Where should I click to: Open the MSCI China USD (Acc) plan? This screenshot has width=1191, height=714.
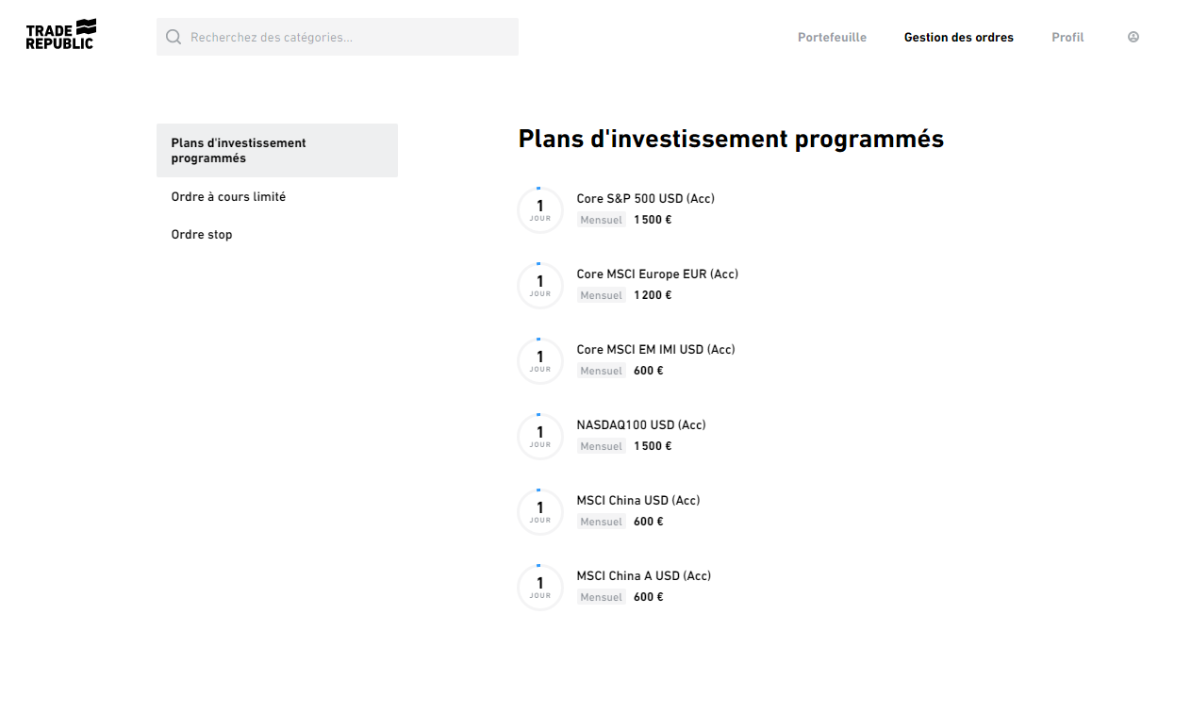(638, 500)
